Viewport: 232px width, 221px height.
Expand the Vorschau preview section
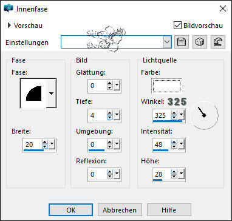tap(9, 25)
